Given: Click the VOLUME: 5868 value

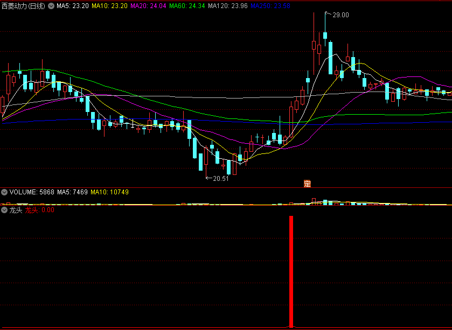Looking at the screenshot, I should (32, 192).
